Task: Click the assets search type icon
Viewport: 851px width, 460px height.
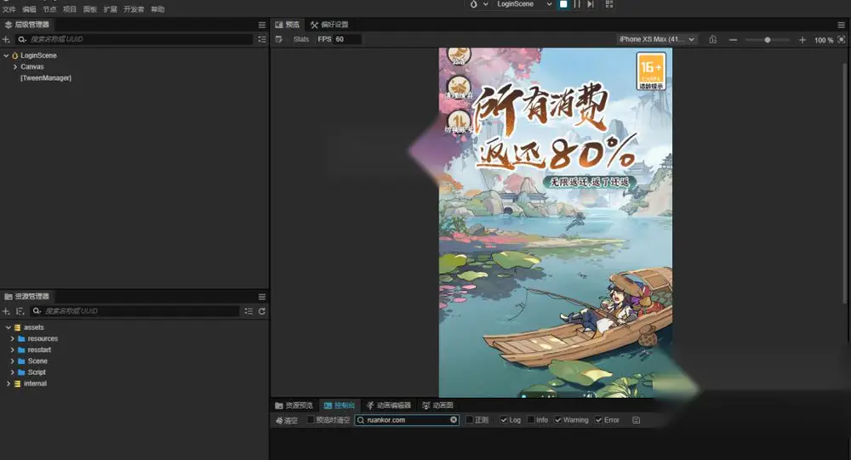Action: click(x=37, y=311)
